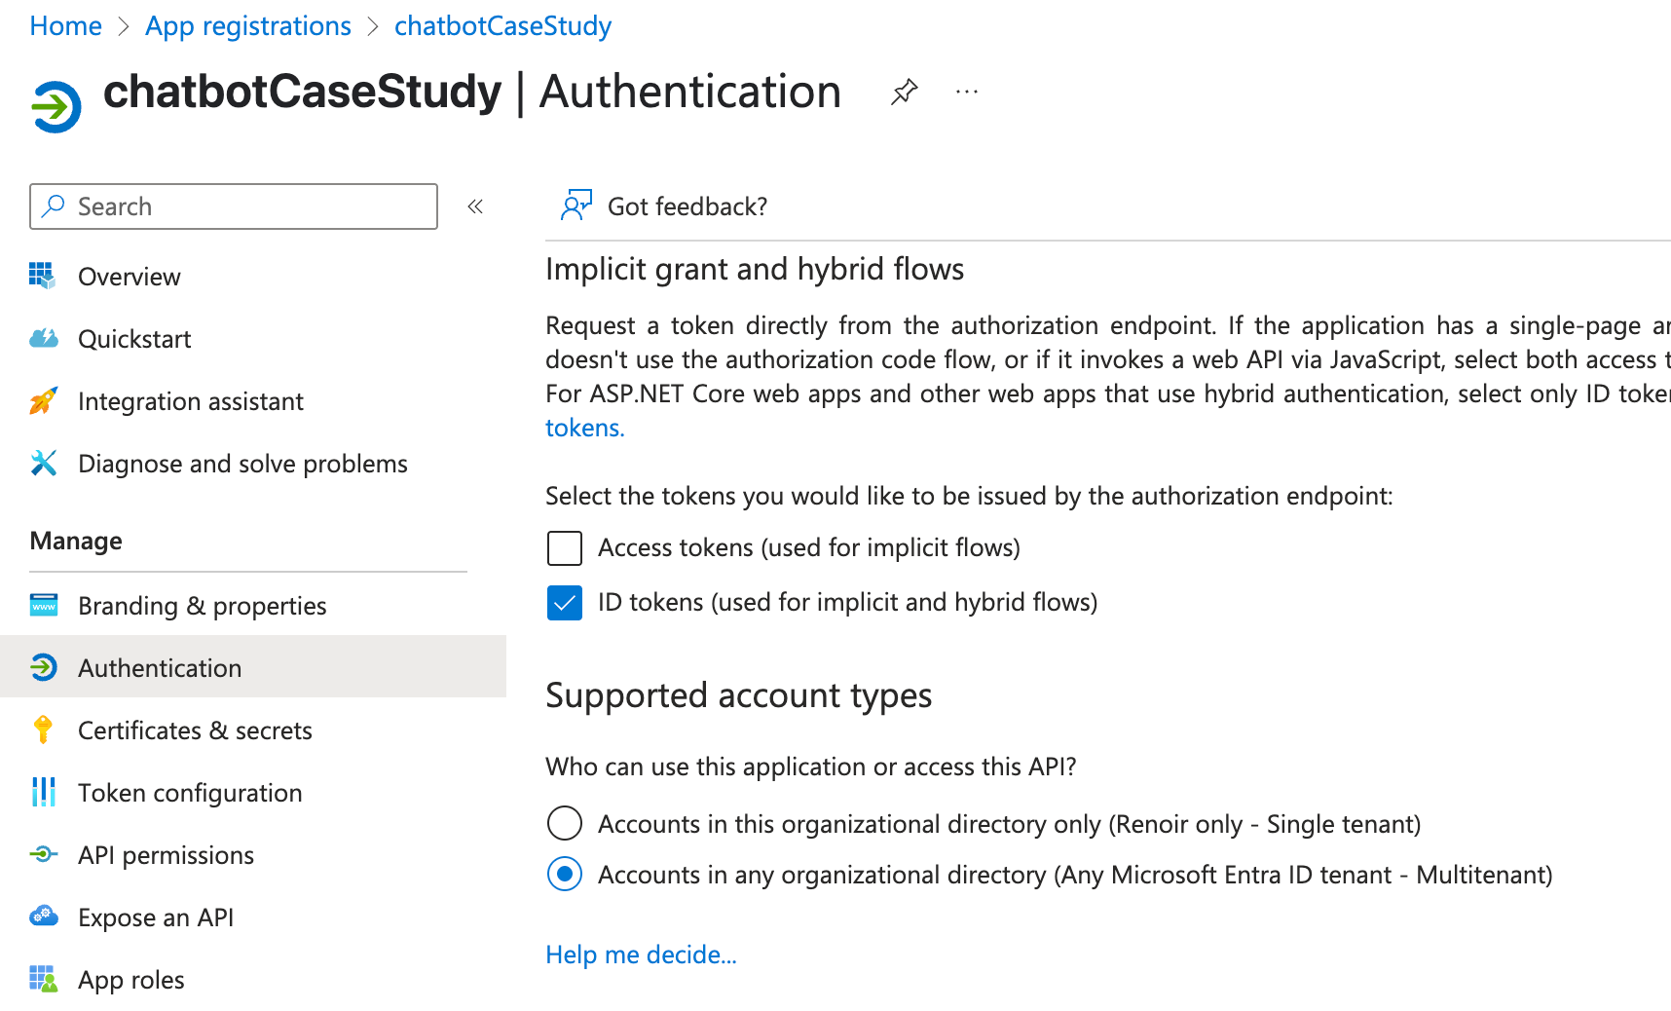This screenshot has height=1011, width=1671.
Task: Navigate to App registrations breadcrumb
Action: pyautogui.click(x=247, y=25)
